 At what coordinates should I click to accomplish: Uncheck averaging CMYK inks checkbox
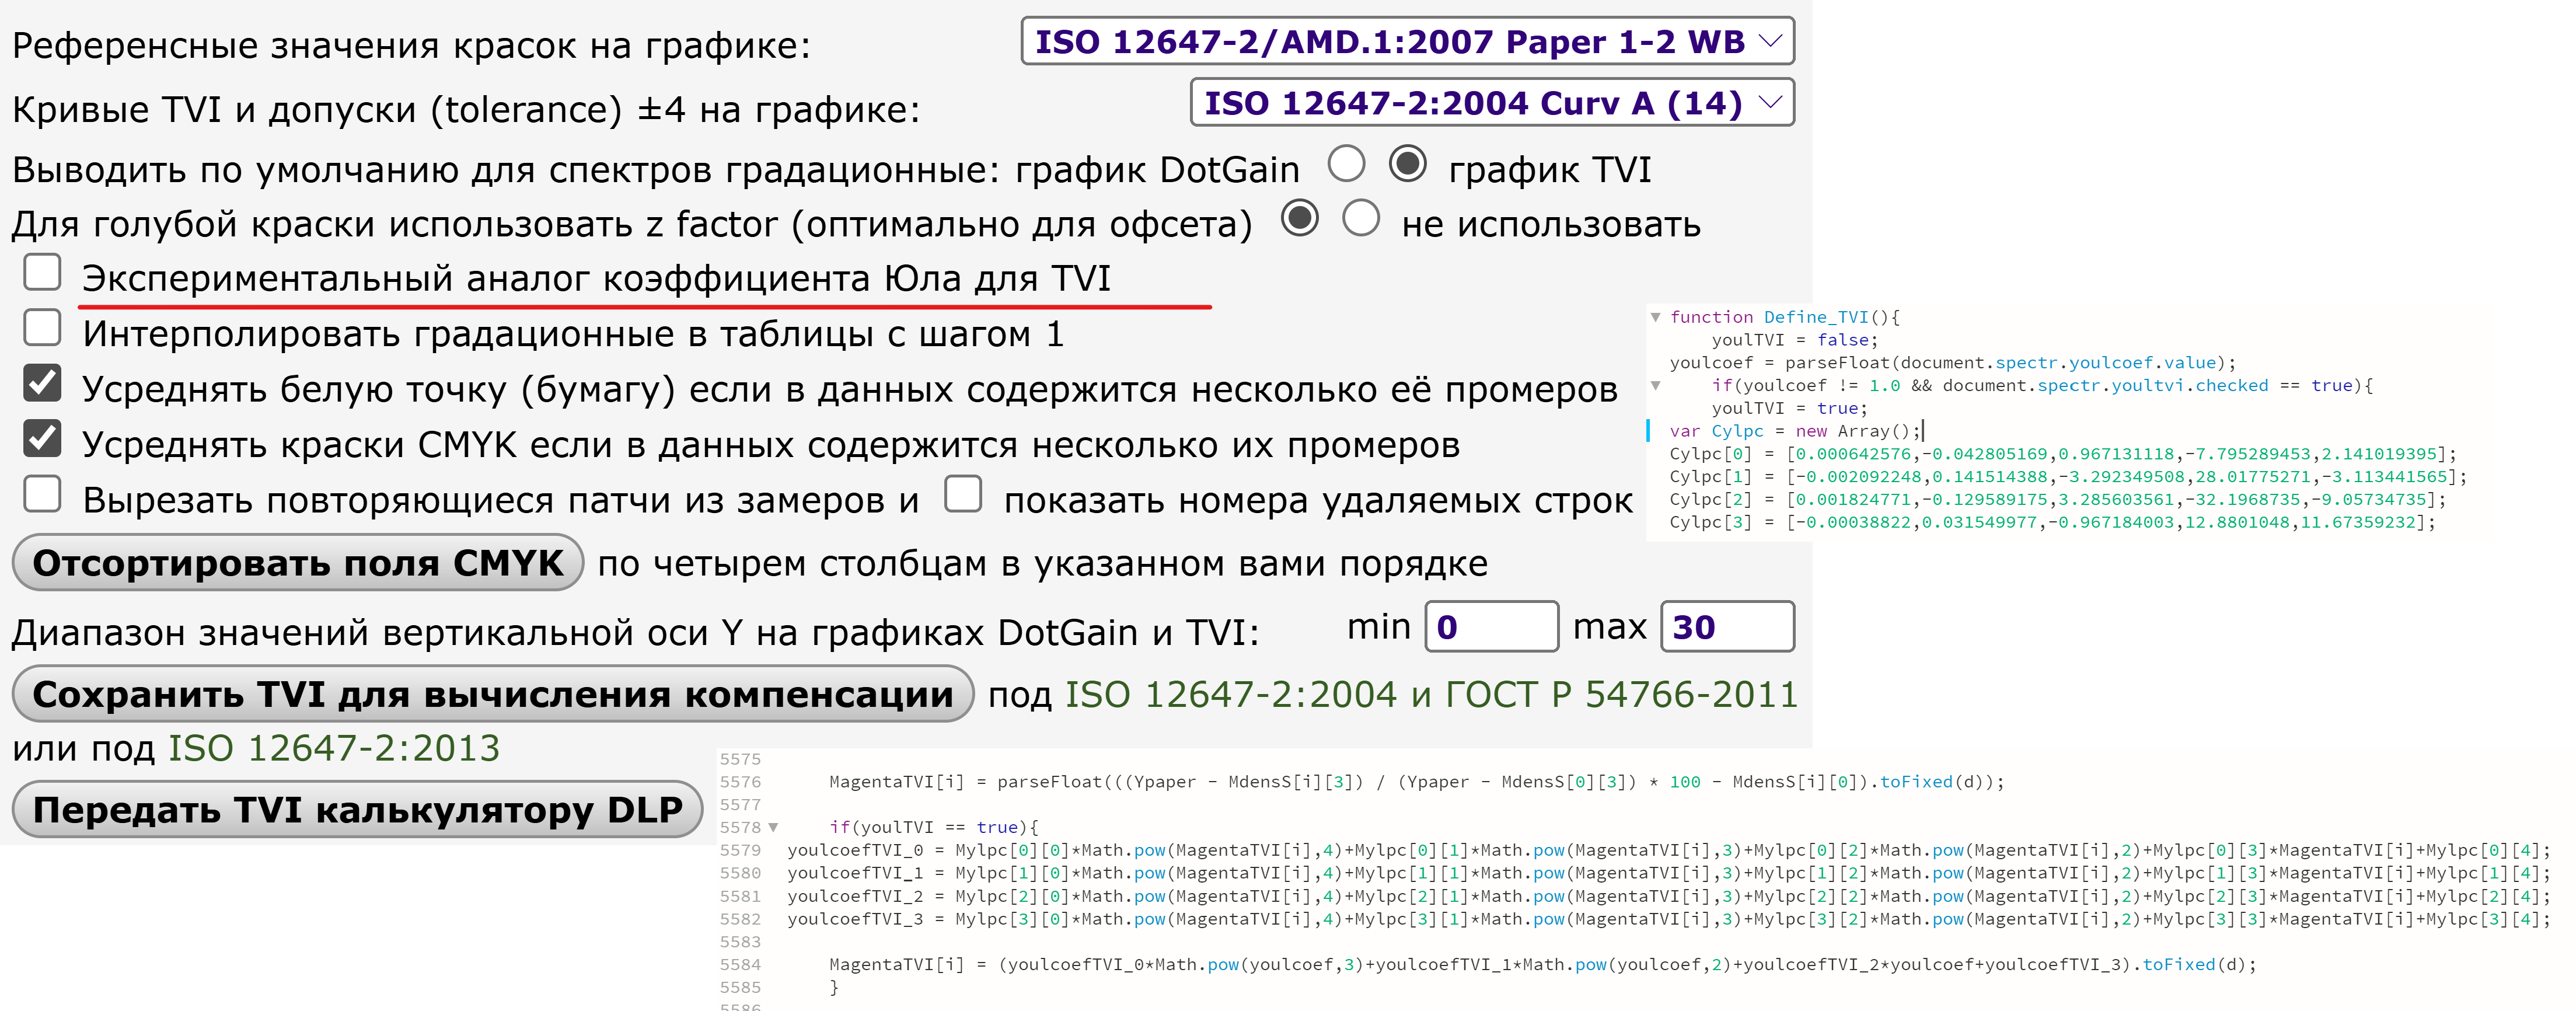[43, 438]
